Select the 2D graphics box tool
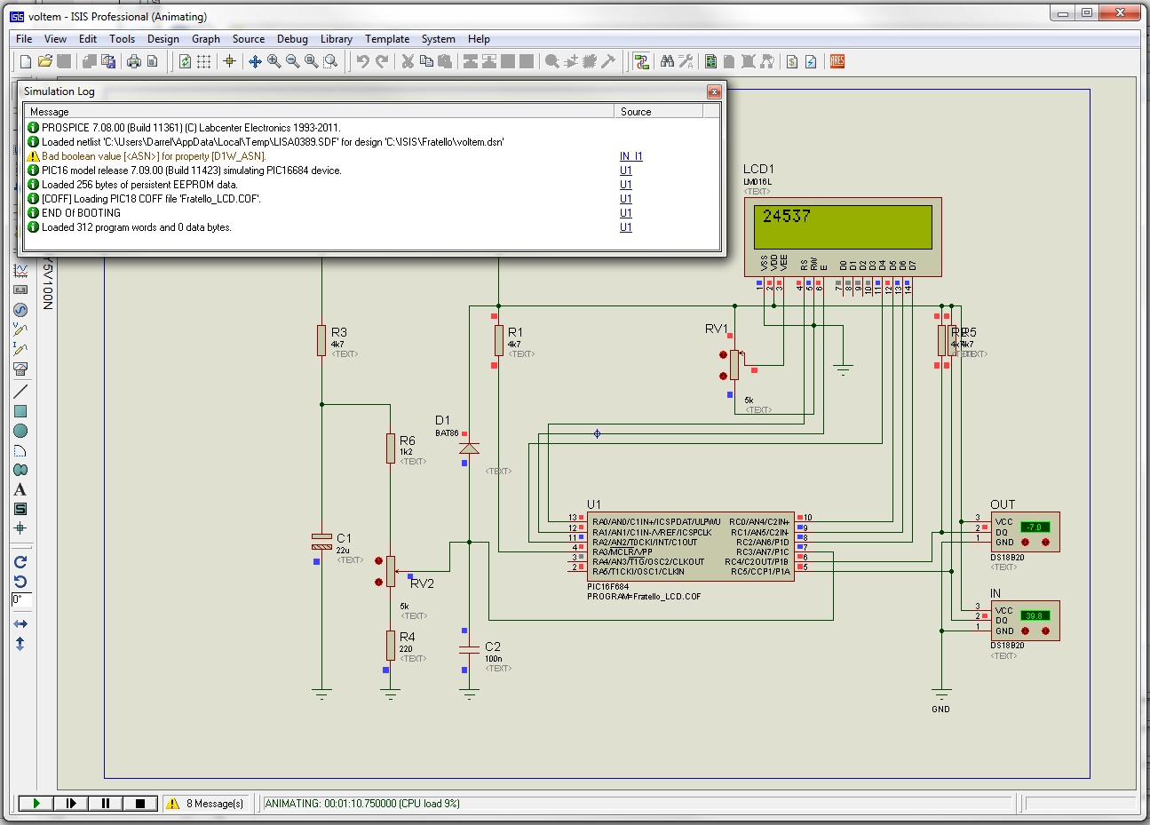The height and width of the screenshot is (825, 1150). pyautogui.click(x=20, y=411)
